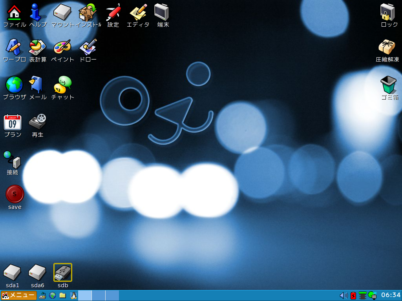Open the 端末 terminal icon

pos(162,12)
